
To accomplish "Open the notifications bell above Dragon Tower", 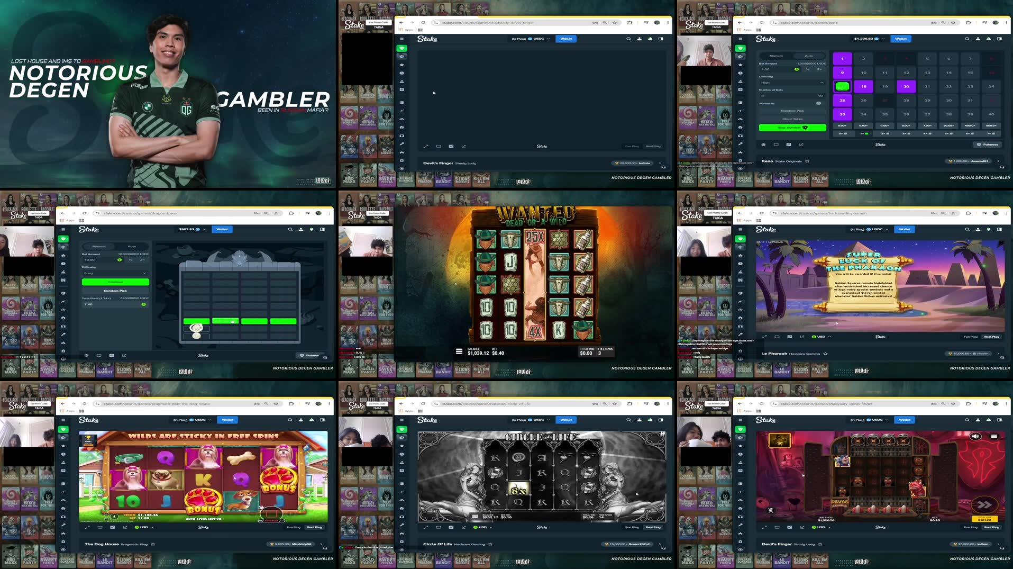I will coord(311,229).
